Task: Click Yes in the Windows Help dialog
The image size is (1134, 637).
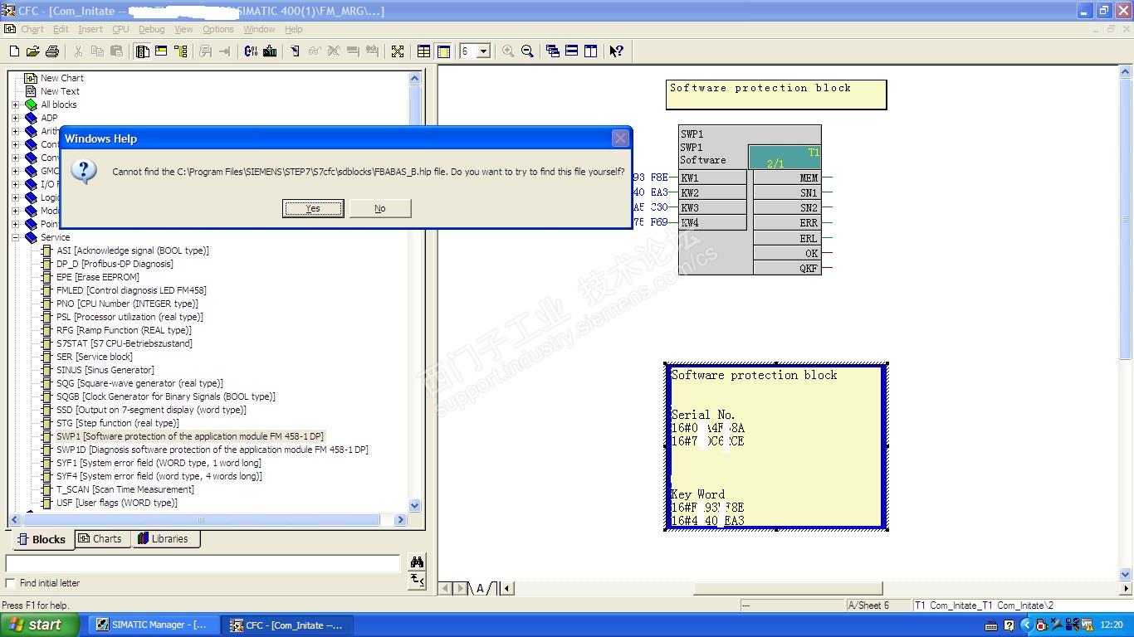Action: pyautogui.click(x=313, y=208)
